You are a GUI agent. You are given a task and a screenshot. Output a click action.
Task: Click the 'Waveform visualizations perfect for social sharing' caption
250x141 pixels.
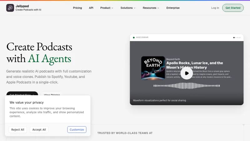[159, 100]
